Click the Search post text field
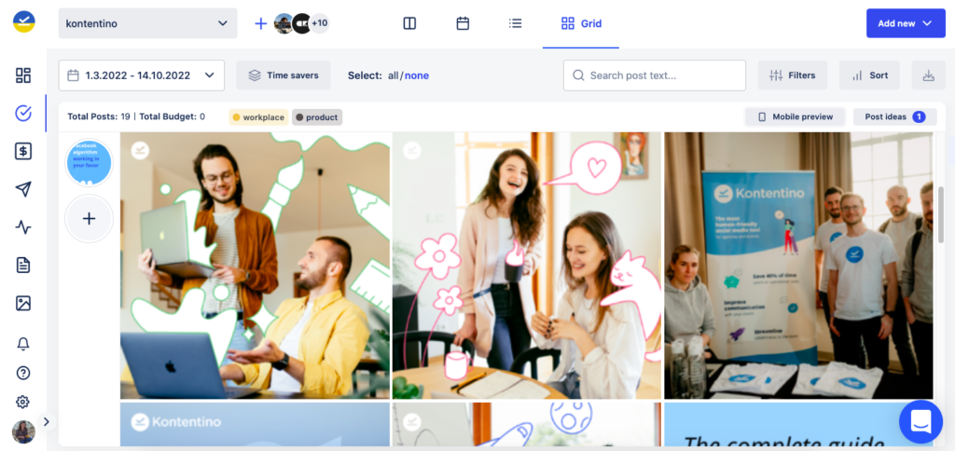 655,75
